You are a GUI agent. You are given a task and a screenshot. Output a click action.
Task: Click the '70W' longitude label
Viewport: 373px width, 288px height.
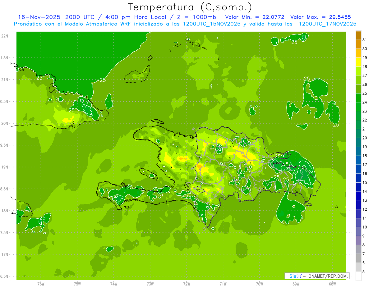[x=260, y=284]
